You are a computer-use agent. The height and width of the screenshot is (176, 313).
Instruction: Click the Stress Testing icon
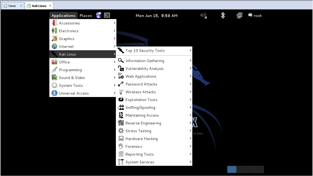click(x=121, y=131)
